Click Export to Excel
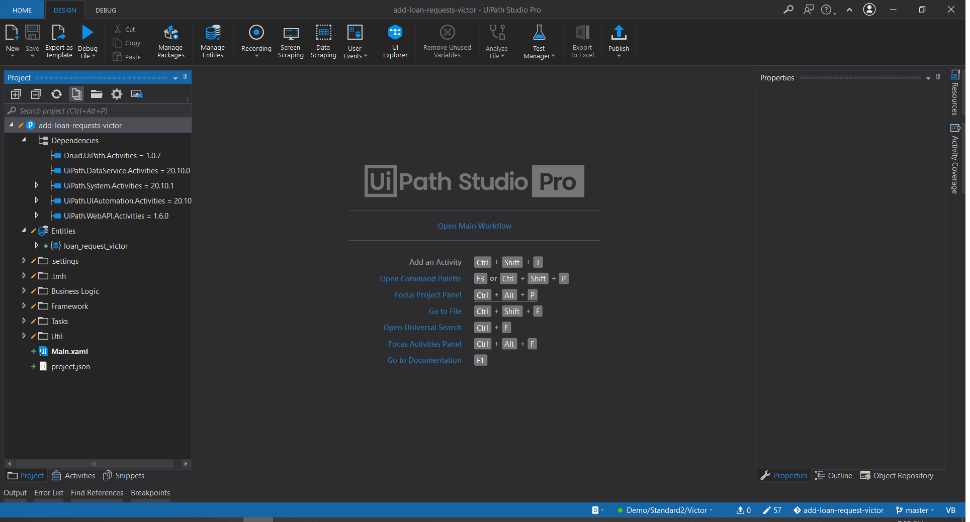This screenshot has height=522, width=970. 582,41
